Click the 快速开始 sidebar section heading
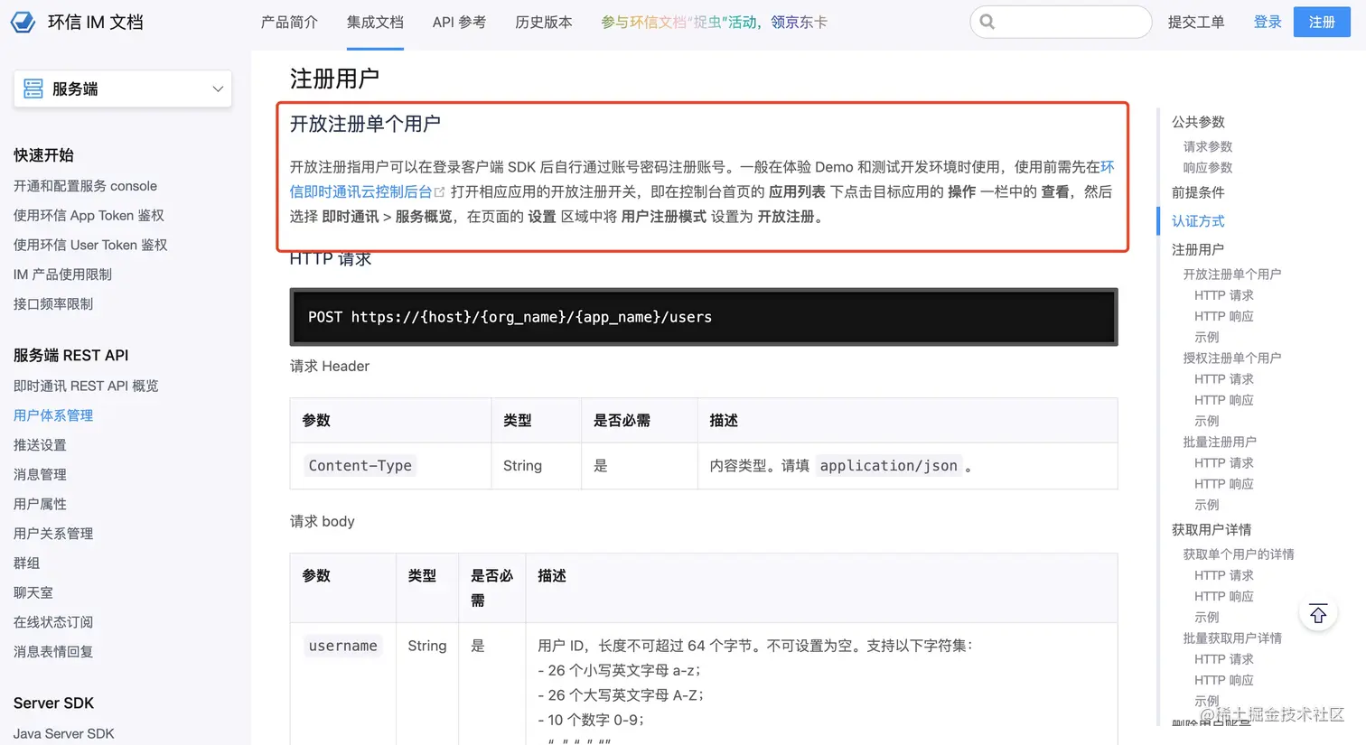Screen dimensions: 1366x745 pos(43,155)
